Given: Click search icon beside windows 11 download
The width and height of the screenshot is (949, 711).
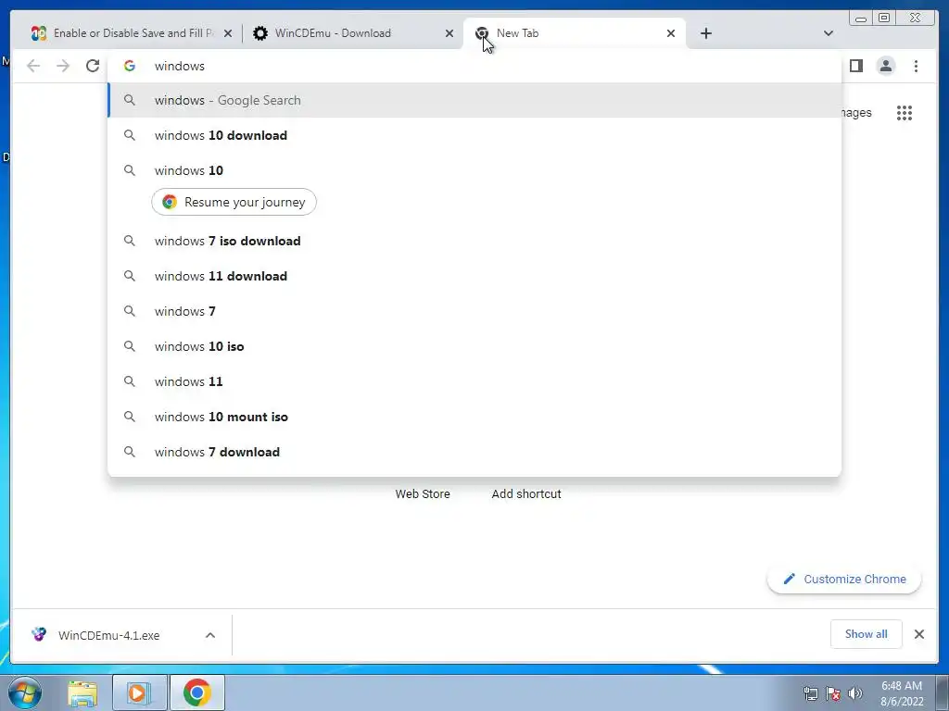Looking at the screenshot, I should tap(130, 276).
